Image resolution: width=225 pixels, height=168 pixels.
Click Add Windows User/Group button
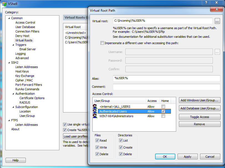tap(199, 100)
